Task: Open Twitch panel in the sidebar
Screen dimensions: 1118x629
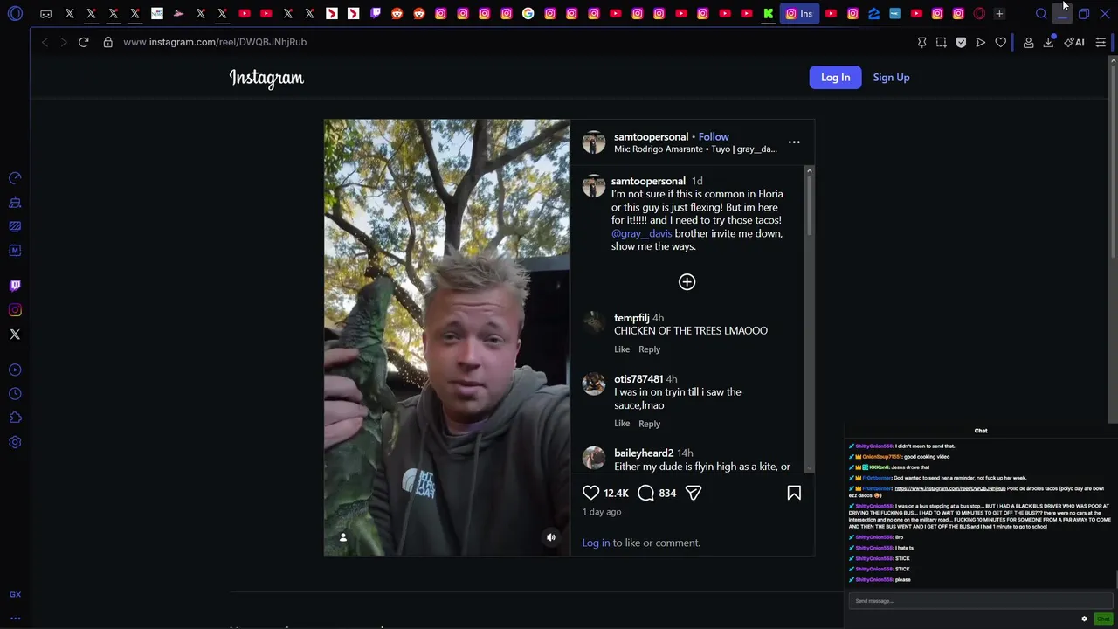Action: [15, 286]
